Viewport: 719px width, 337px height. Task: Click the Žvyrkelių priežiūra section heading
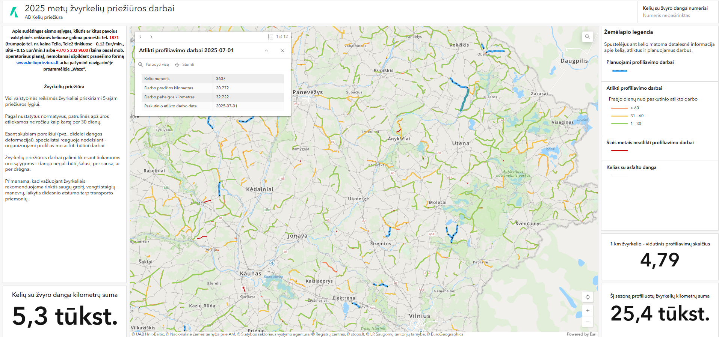click(64, 87)
